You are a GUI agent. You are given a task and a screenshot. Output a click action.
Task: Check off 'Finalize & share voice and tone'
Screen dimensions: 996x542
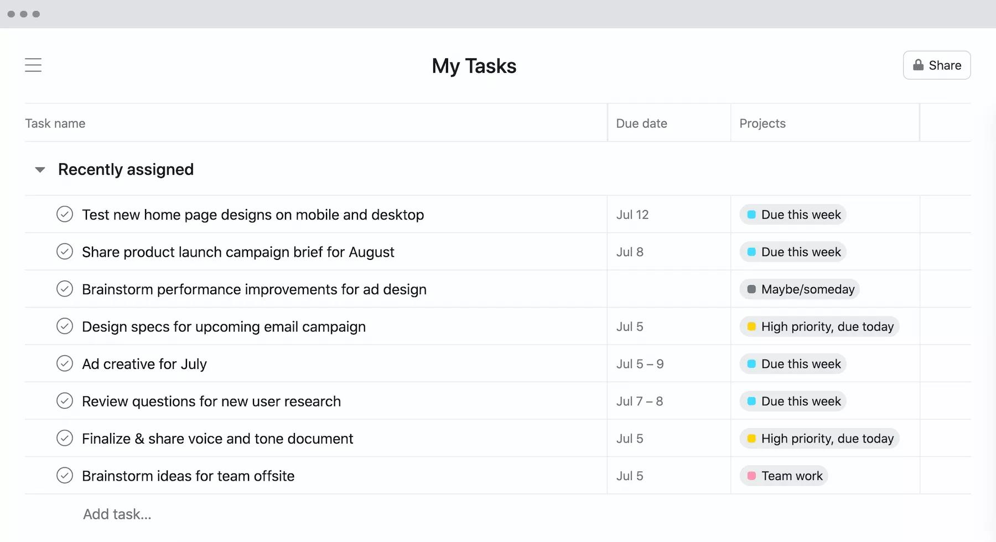65,439
